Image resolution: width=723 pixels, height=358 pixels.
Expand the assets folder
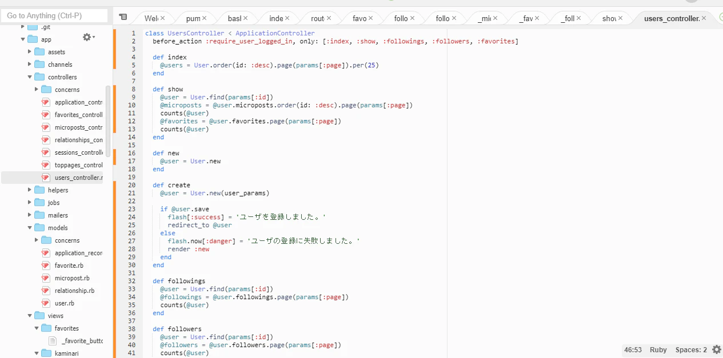30,52
